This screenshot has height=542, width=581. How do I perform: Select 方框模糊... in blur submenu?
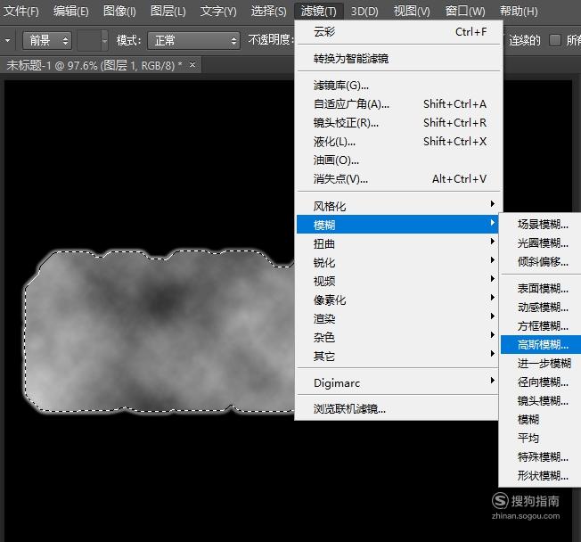coord(541,326)
